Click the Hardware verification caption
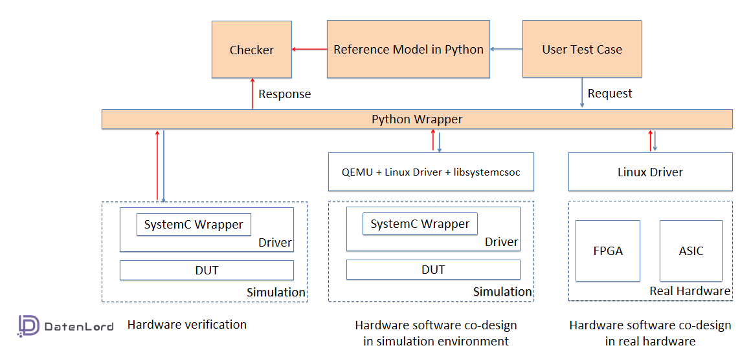751x359 pixels. tap(187, 325)
